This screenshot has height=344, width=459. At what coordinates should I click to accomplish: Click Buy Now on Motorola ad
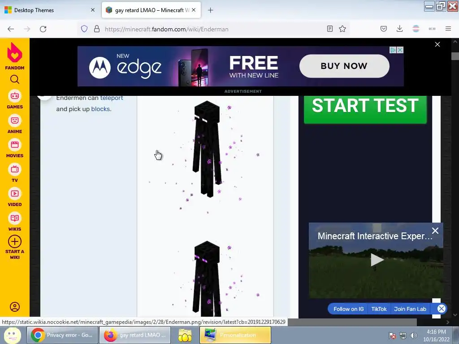point(344,66)
